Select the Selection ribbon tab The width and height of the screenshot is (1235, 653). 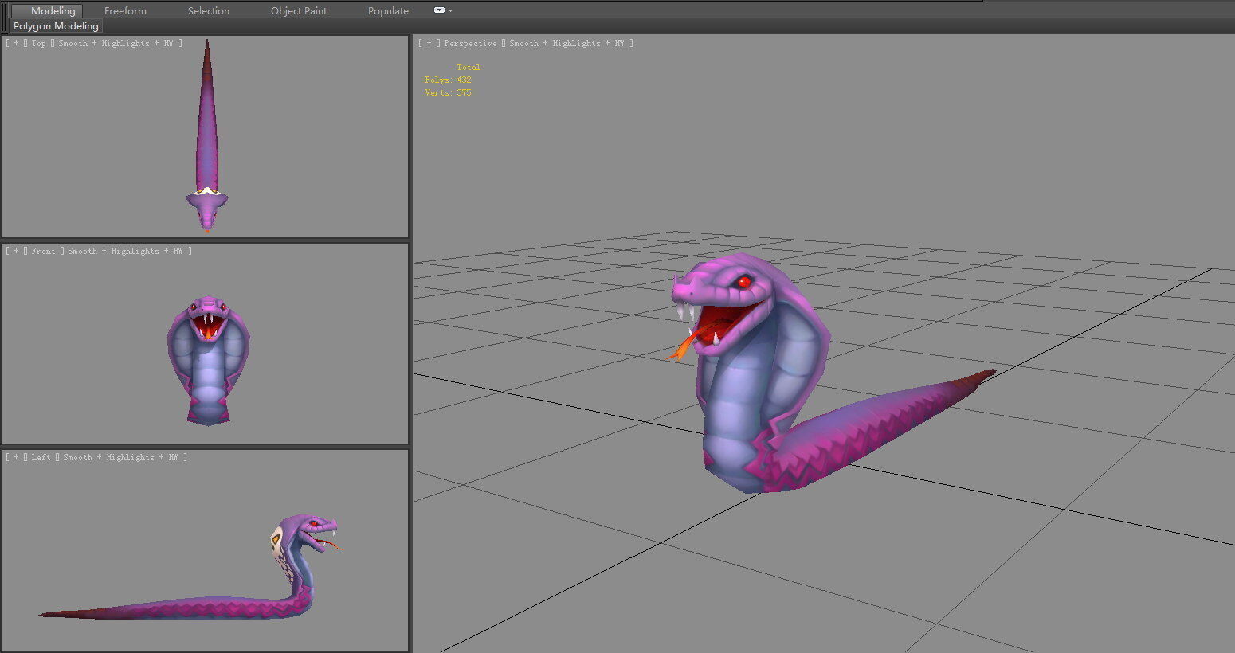[209, 11]
